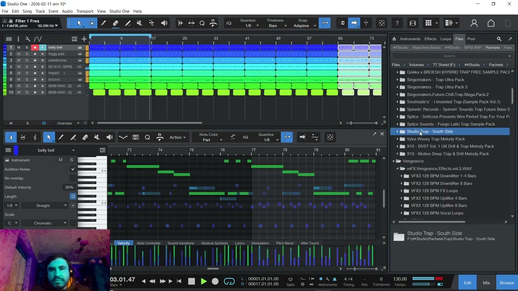Switch browser to Effects tab
This screenshot has height=291, width=518.
(430, 39)
